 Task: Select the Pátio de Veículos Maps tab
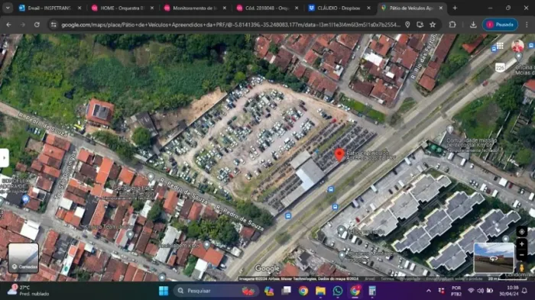[411, 8]
